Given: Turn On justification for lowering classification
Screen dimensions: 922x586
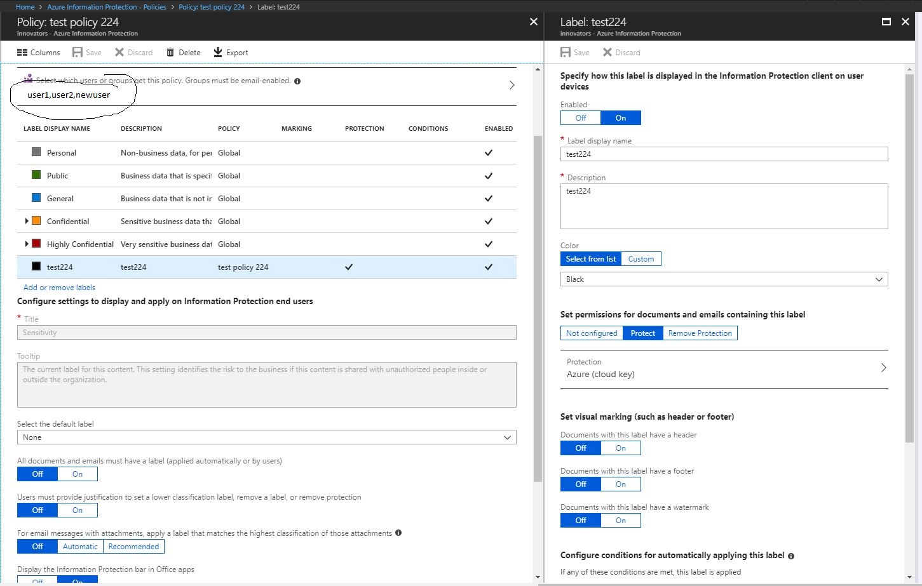Looking at the screenshot, I should (78, 510).
